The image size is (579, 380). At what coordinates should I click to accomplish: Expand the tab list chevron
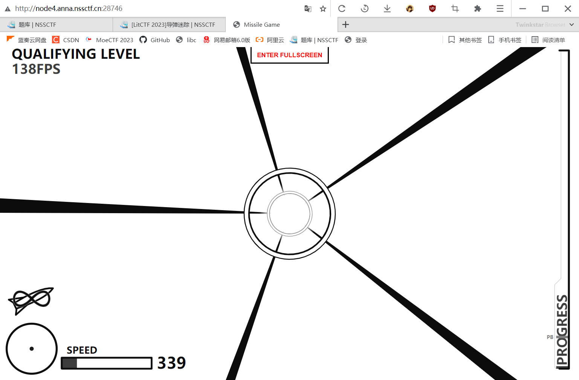[571, 24]
